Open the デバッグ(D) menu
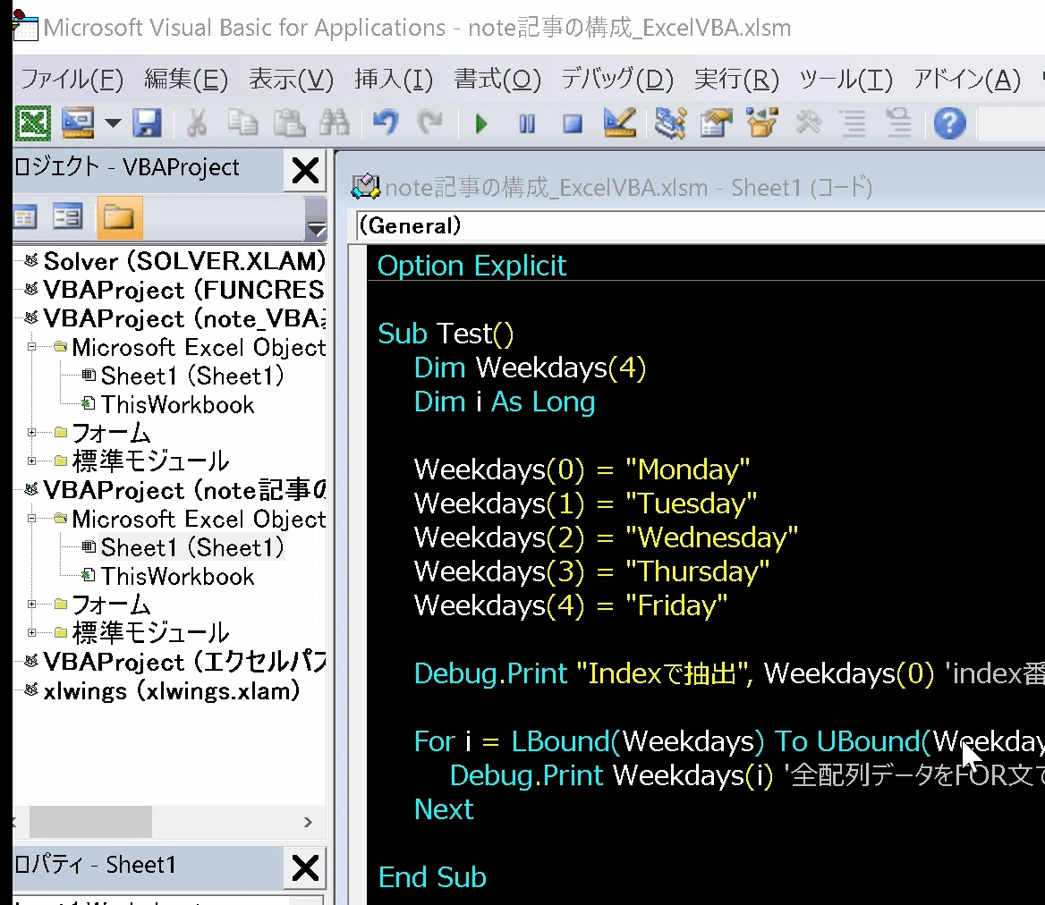 pos(617,80)
